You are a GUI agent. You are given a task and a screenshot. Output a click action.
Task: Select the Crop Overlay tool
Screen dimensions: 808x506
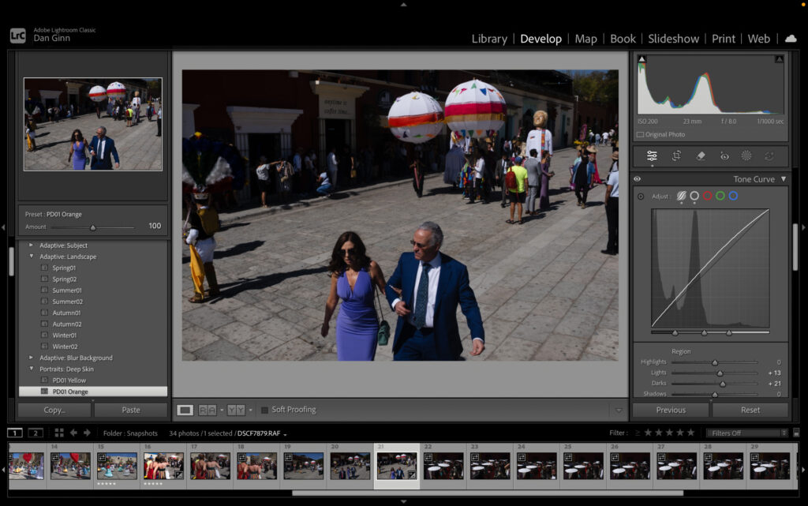coord(676,156)
